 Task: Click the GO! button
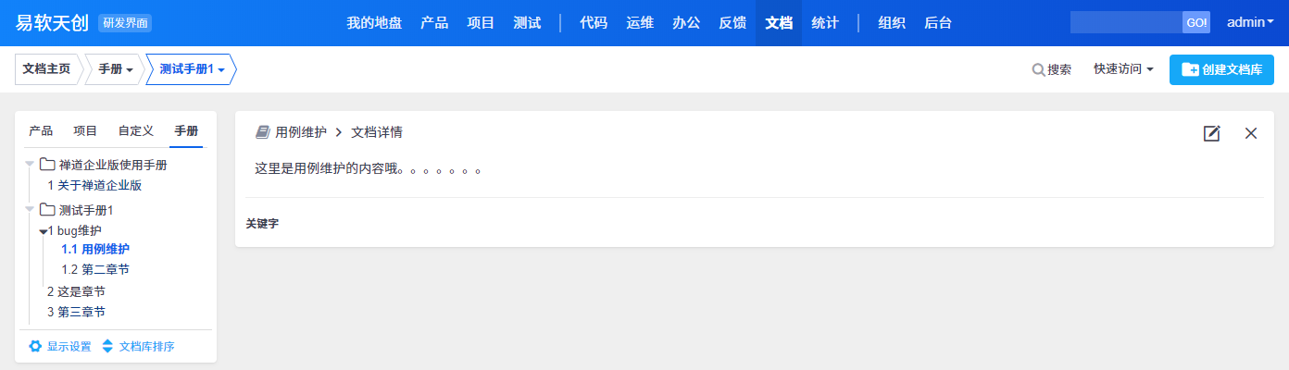pos(1196,22)
